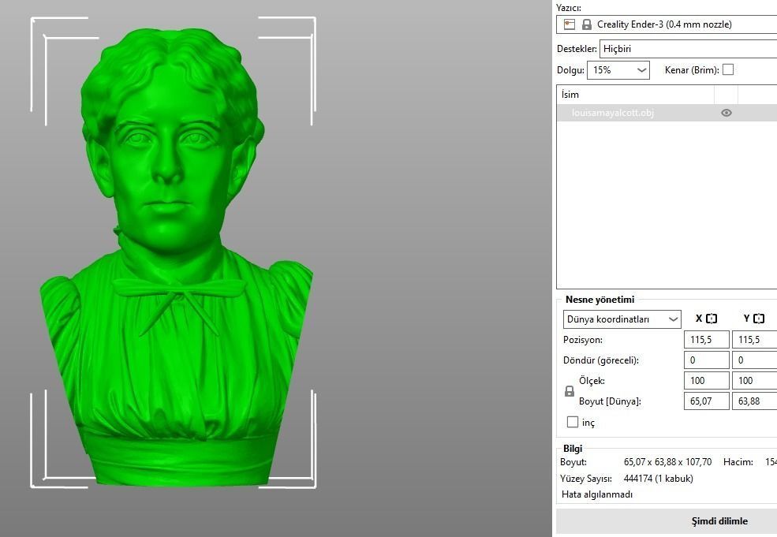Expand the Dolgu infill 15% dropdown
The height and width of the screenshot is (537, 777).
(x=618, y=70)
